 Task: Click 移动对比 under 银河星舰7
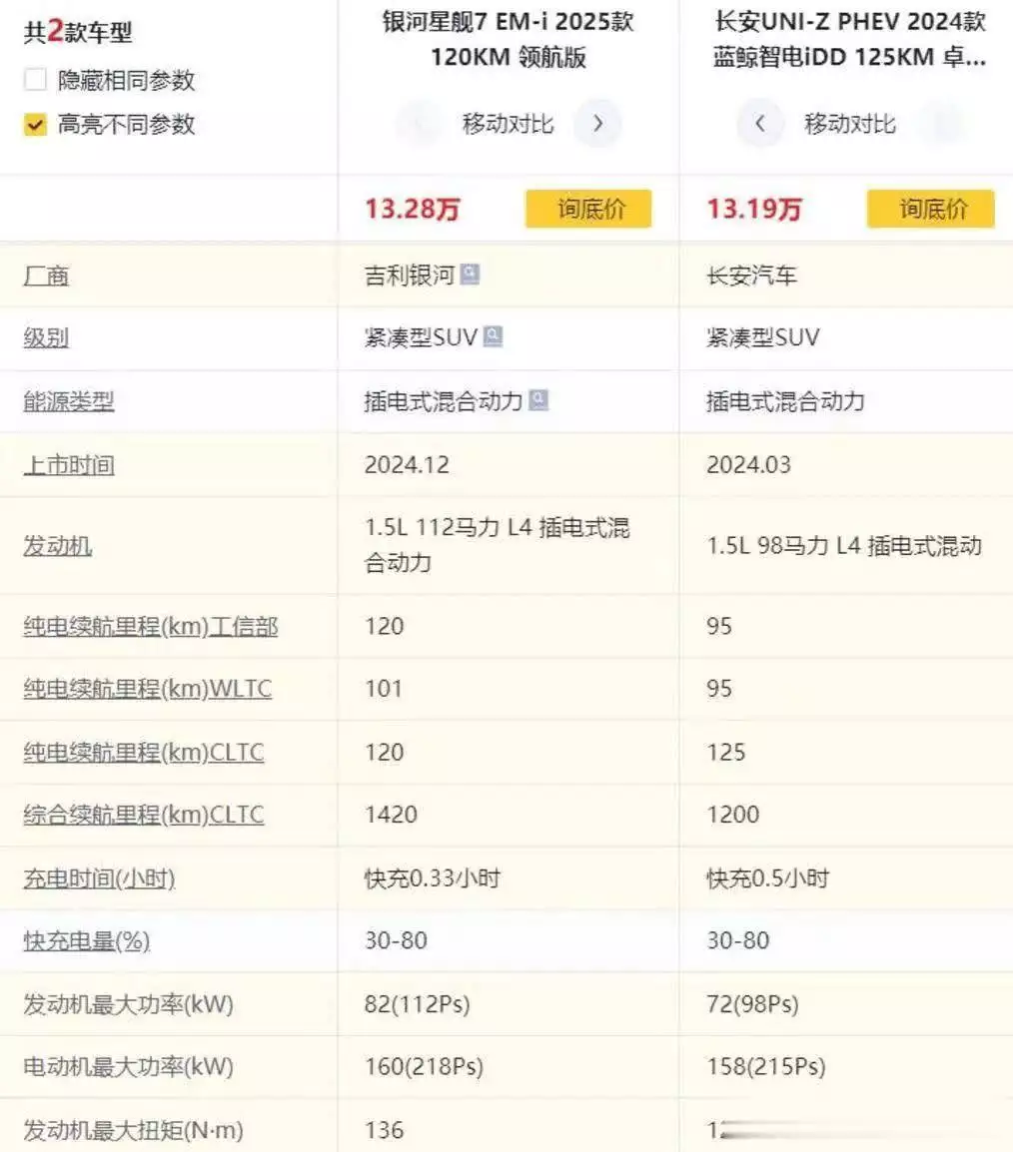pyautogui.click(x=507, y=124)
